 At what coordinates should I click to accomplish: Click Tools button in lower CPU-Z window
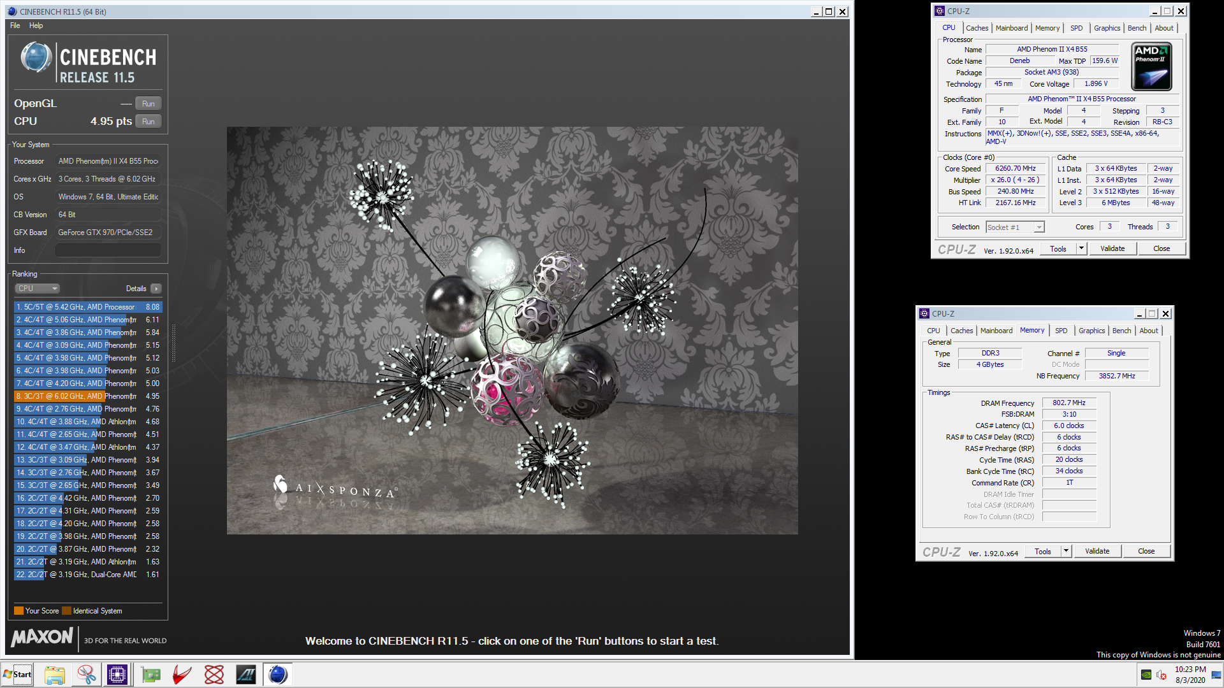pos(1043,551)
